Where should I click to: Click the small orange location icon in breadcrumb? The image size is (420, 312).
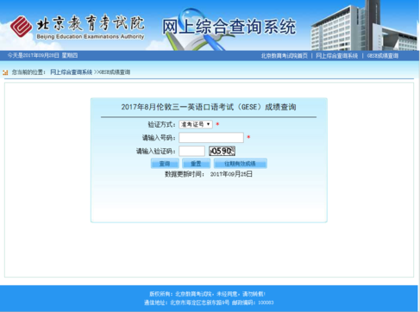coord(5,72)
